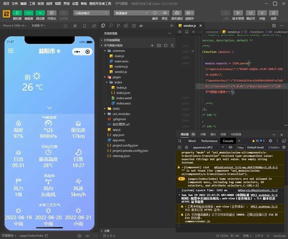Click the 真机调试 (remote debug) bug icon

coord(177,13)
